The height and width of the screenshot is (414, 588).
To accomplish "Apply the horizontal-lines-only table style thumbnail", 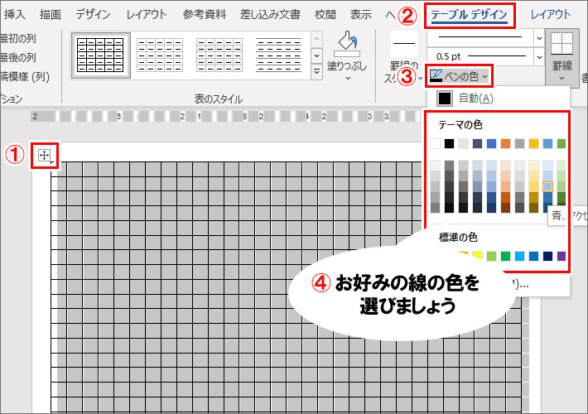I will tap(278, 55).
